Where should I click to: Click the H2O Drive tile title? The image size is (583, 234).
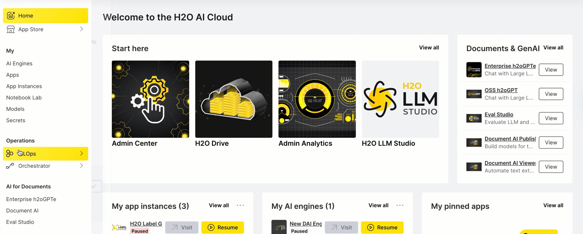click(212, 143)
